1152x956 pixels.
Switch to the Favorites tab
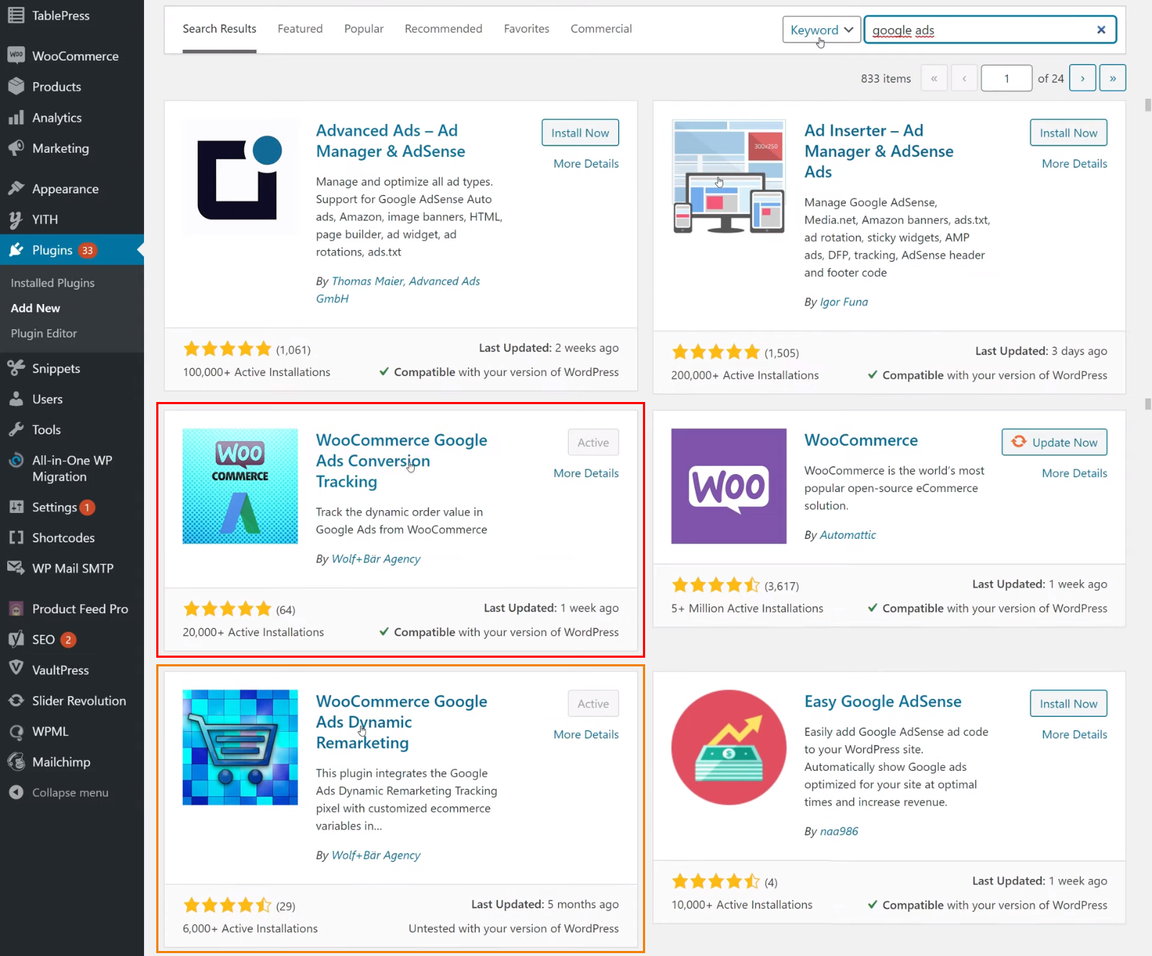(526, 29)
